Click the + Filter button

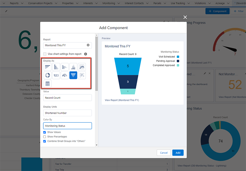[239, 11]
